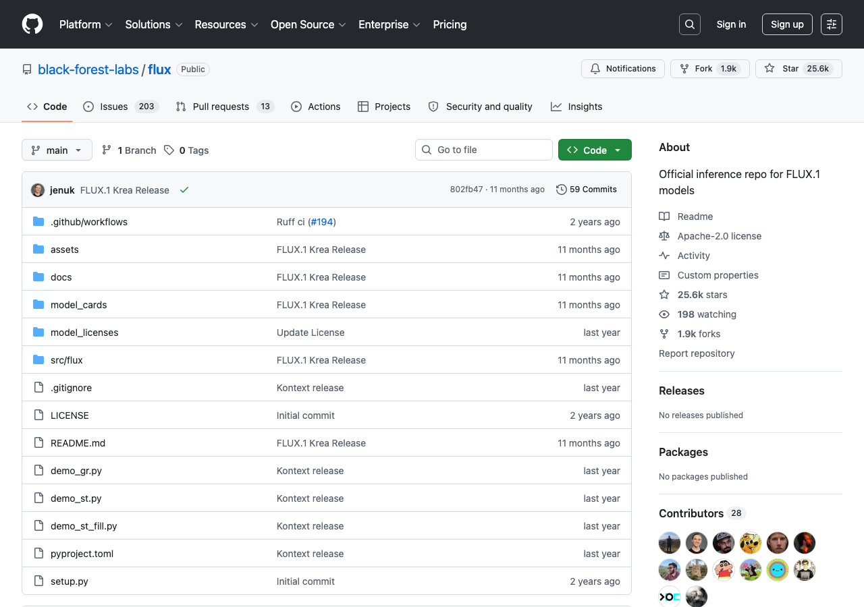Open the demo_gr.py file

point(76,471)
